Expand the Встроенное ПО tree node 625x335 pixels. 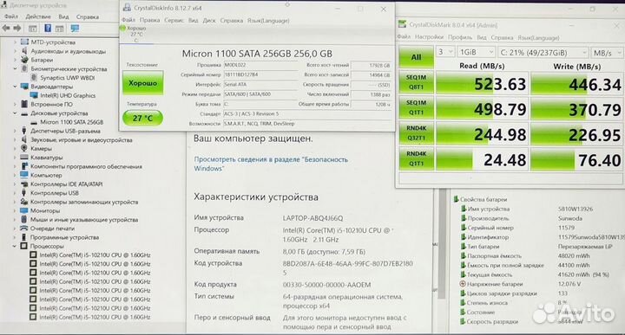[x=15, y=104]
